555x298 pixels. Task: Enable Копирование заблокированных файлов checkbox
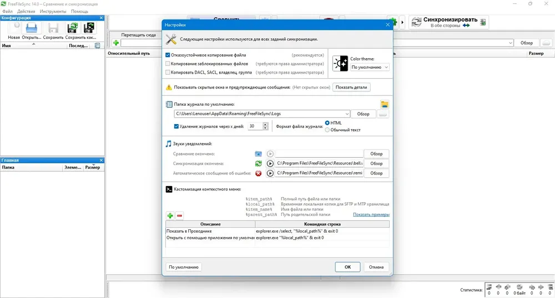pos(168,64)
